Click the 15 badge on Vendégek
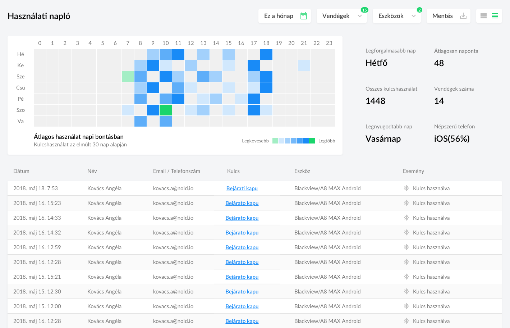The image size is (510, 328). [x=364, y=10]
